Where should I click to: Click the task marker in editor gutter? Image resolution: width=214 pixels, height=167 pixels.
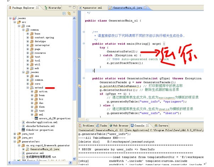coord(79,59)
